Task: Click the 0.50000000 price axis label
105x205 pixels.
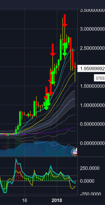Action: tap(92, 124)
